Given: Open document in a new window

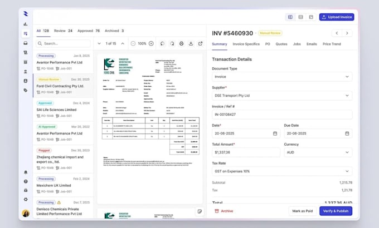Looking at the screenshot, I should coord(201,43).
